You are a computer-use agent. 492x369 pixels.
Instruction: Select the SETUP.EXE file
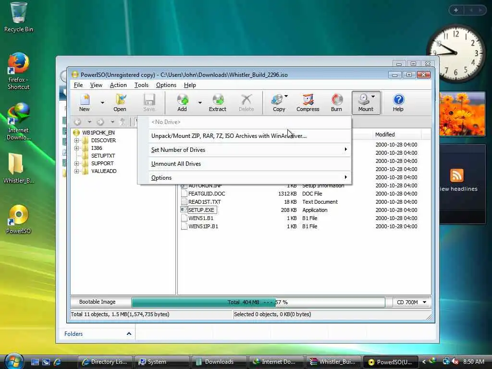(201, 210)
